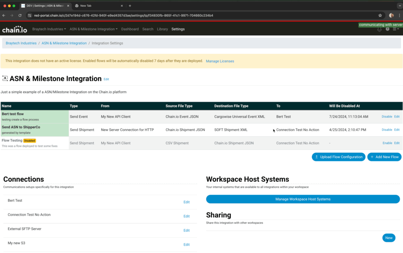This screenshot has height=253, width=403.
Task: Click the Upload Flow Configuration button
Action: (x=338, y=157)
